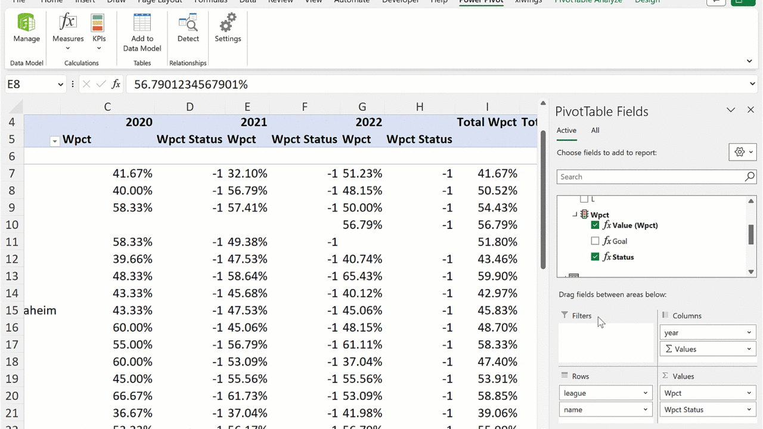Switch to the All tab in PivotTable Fields
Screen dimensions: 763x429
[x=595, y=130]
